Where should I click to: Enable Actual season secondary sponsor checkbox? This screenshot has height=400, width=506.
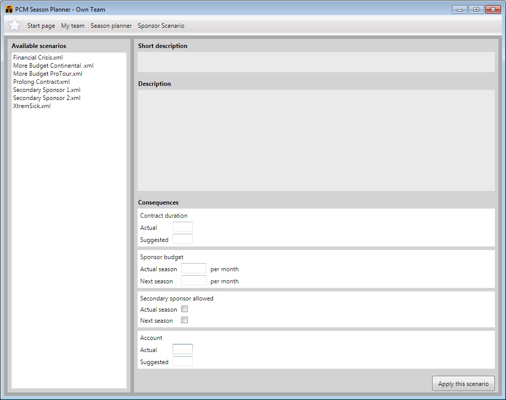pyautogui.click(x=185, y=309)
